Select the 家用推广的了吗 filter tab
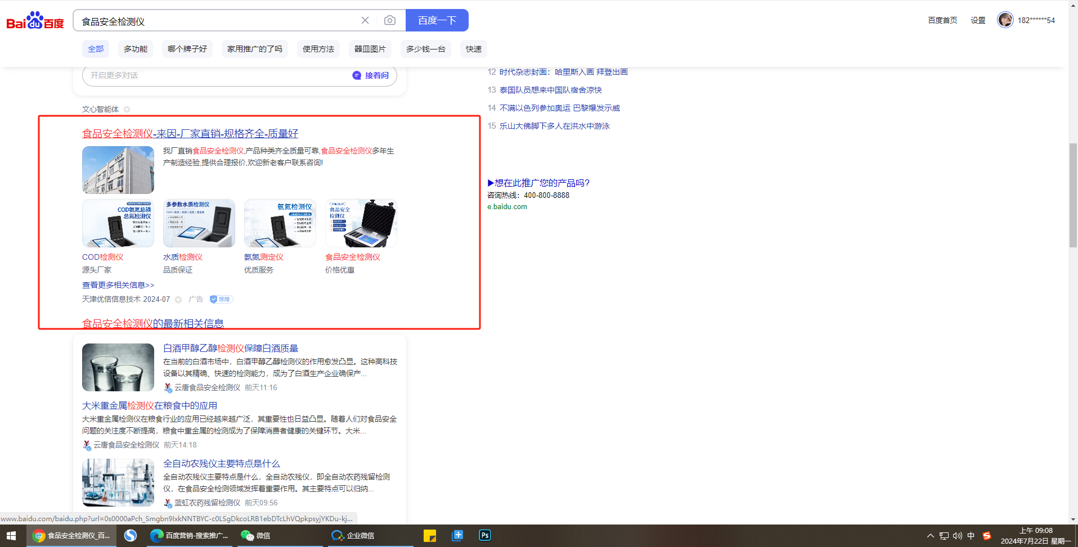The width and height of the screenshot is (1078, 547). coord(255,49)
